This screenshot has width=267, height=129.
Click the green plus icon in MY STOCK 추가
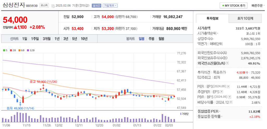(223, 6)
